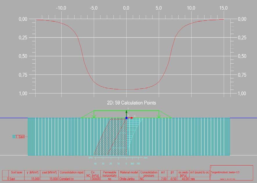
Task: Click the '30' value on kPa scale
Action: (103, 164)
